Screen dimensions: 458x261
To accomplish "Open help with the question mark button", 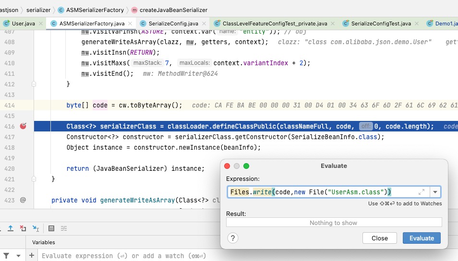I will pyautogui.click(x=233, y=238).
